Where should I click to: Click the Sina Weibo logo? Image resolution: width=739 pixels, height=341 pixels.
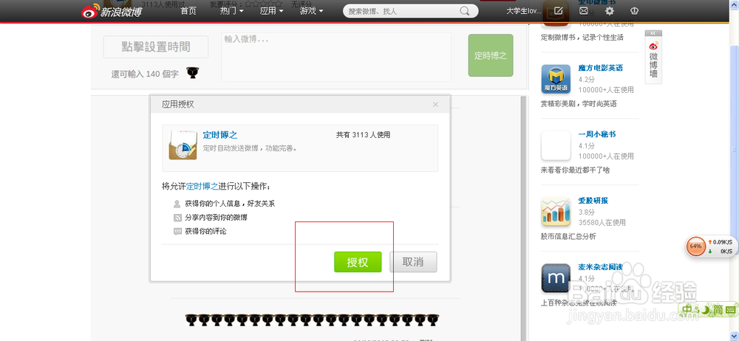tap(112, 11)
